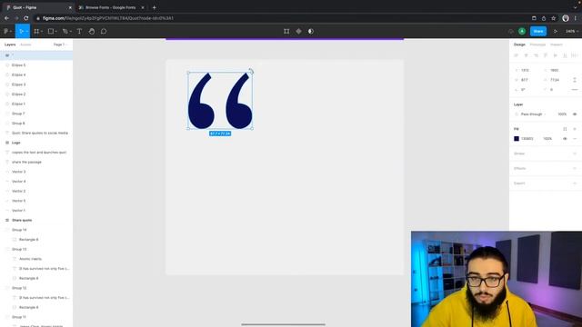The image size is (582, 327).
Task: Bookmark this page with the star icon
Action: pyautogui.click(x=554, y=18)
